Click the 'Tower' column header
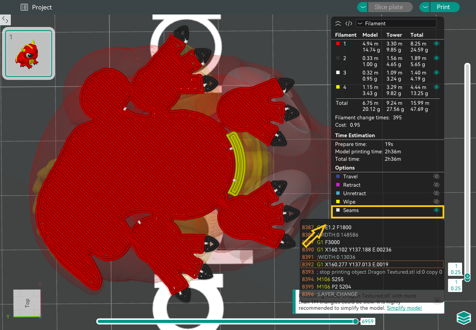476x330 pixels. [394, 35]
